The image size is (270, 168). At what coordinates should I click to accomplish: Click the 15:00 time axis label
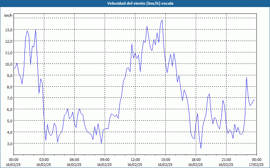pos(165,160)
